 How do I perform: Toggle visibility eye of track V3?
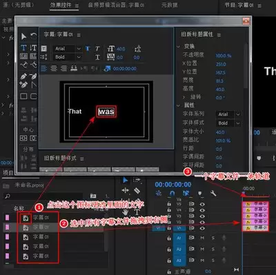pos(202,216)
